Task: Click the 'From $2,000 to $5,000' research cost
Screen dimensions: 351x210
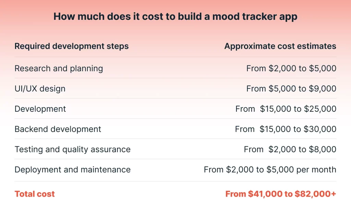Action: pyautogui.click(x=291, y=69)
